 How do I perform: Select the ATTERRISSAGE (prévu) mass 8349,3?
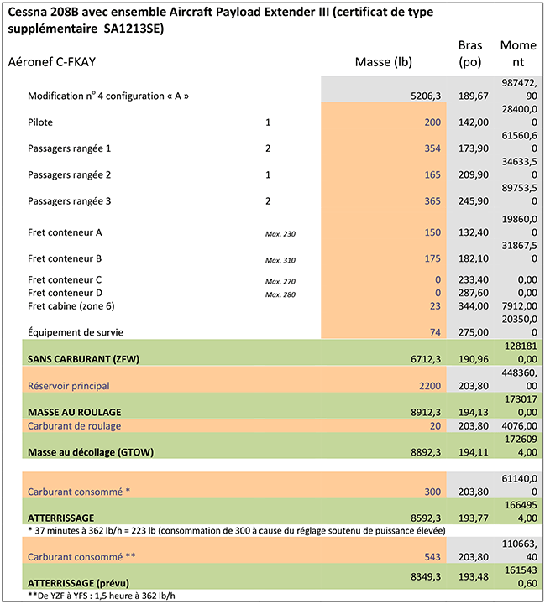(422, 577)
